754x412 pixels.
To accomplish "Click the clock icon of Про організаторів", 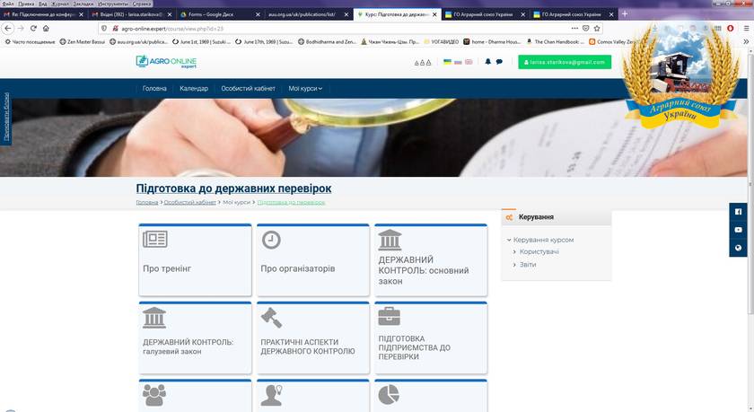I will tap(271, 240).
